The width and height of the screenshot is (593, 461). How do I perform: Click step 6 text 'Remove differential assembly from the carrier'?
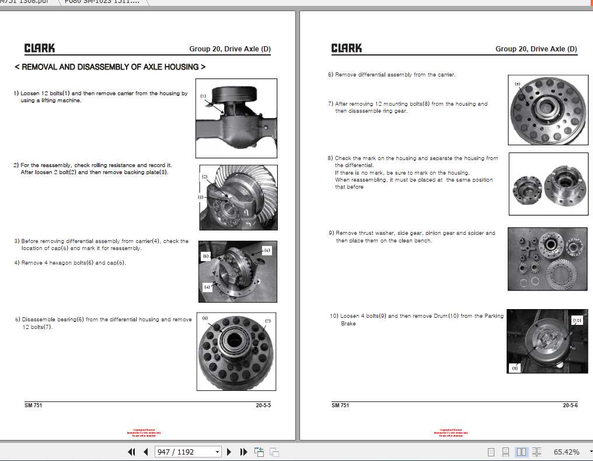392,75
